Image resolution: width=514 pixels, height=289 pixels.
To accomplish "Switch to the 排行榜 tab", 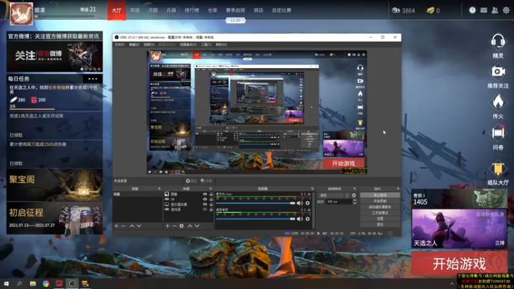I will point(191,10).
